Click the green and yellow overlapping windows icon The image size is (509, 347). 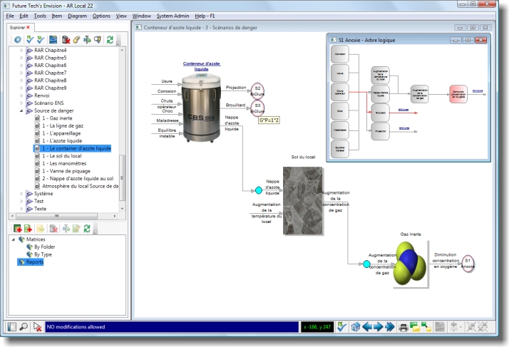(x=415, y=327)
